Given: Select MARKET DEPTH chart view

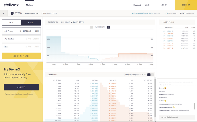Looking at the screenshot, I should (78, 22).
